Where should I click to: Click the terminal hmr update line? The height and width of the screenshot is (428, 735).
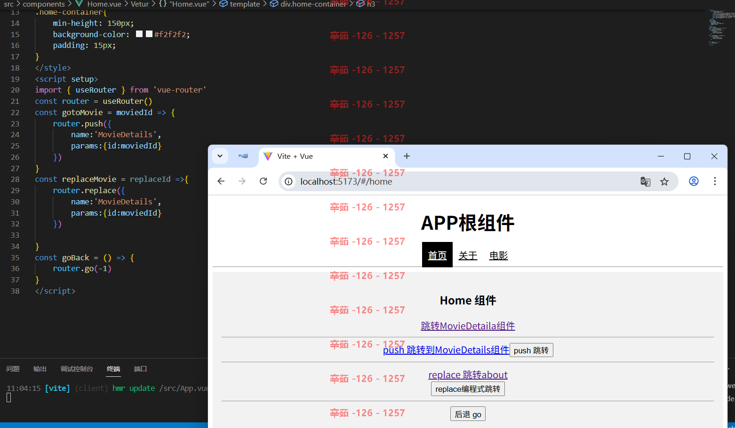(x=107, y=388)
